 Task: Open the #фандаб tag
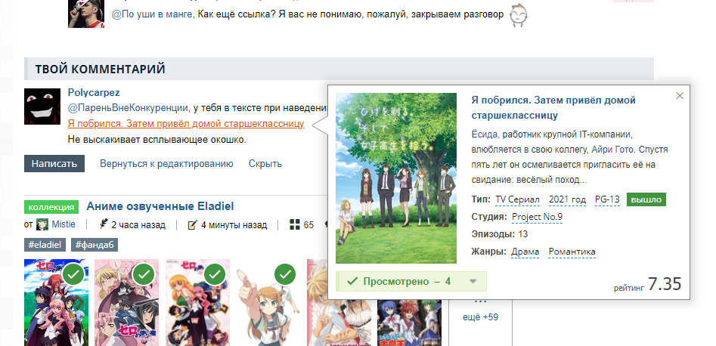coord(95,245)
